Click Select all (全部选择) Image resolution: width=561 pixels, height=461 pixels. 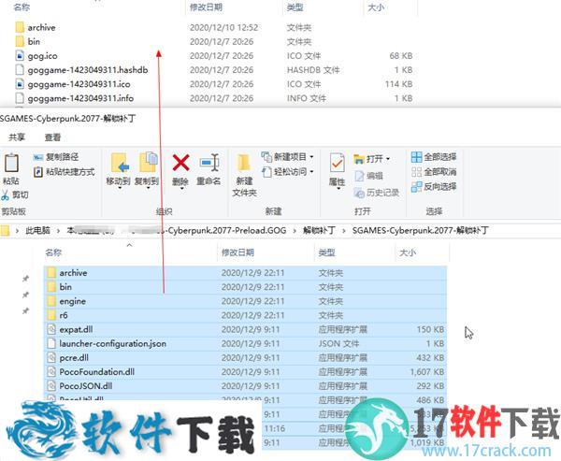point(434,157)
